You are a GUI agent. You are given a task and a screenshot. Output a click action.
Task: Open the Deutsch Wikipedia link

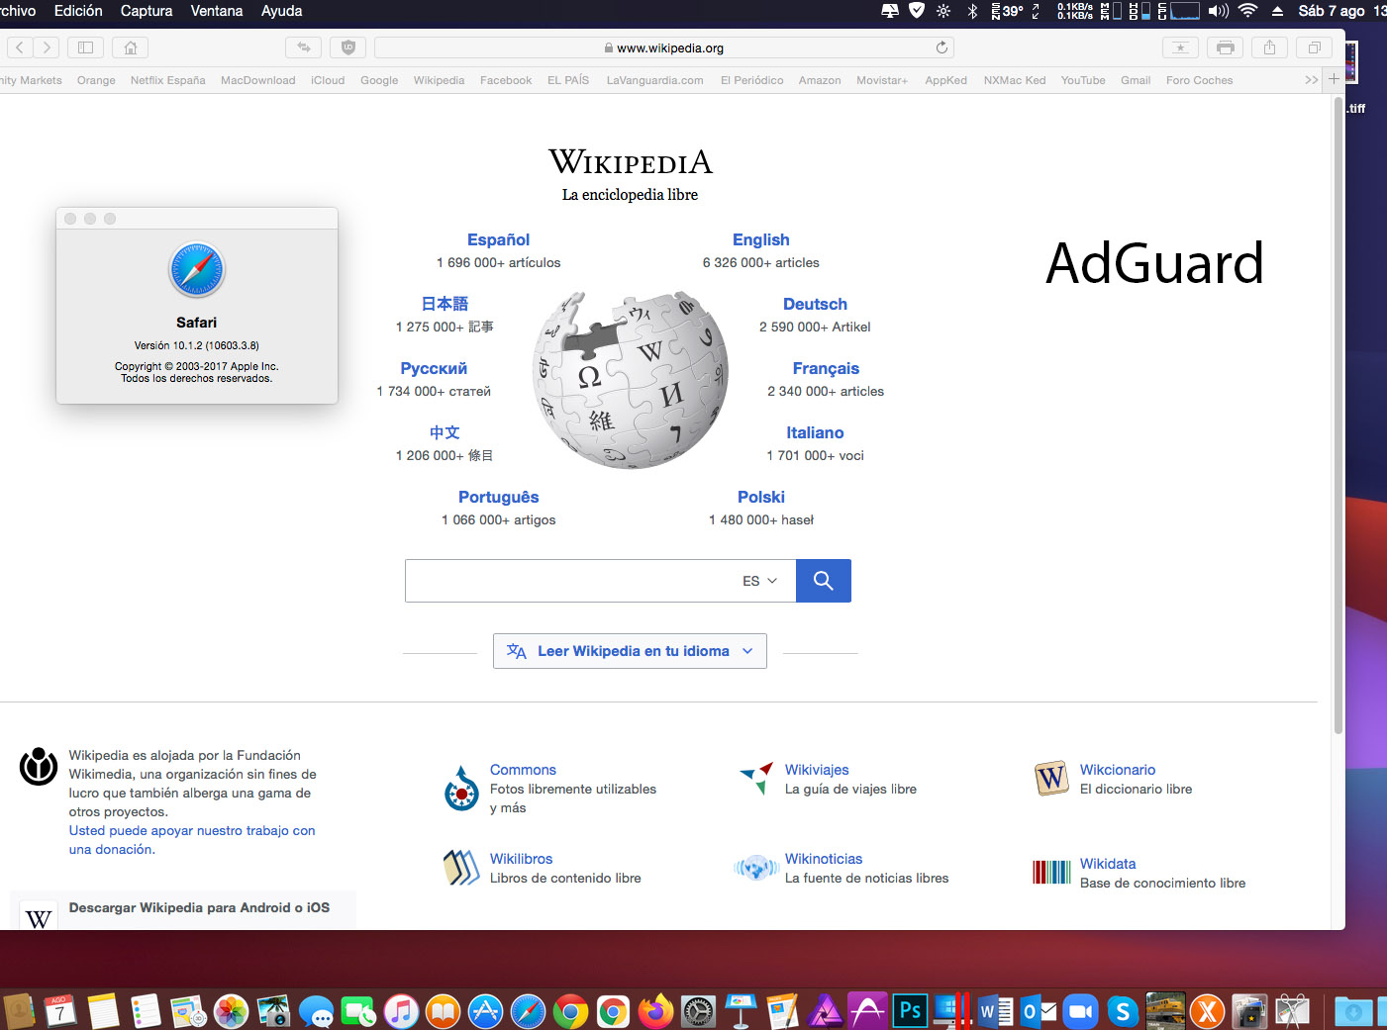[x=815, y=304]
